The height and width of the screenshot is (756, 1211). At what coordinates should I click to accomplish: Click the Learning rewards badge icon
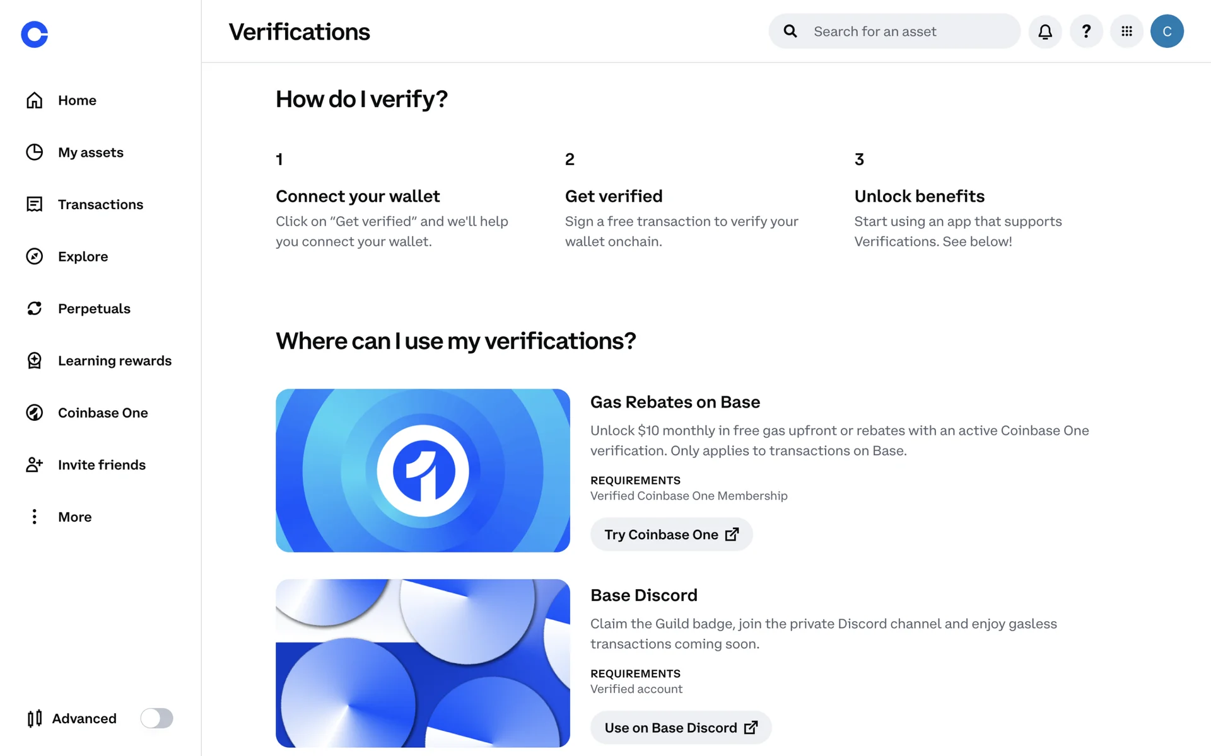tap(35, 360)
